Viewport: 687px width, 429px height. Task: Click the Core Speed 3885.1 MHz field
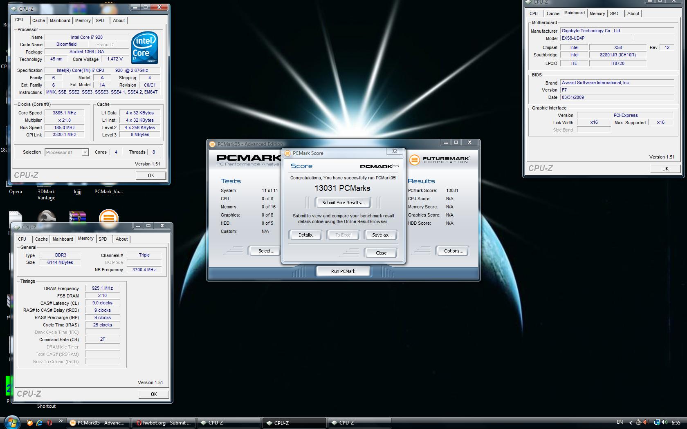click(65, 113)
